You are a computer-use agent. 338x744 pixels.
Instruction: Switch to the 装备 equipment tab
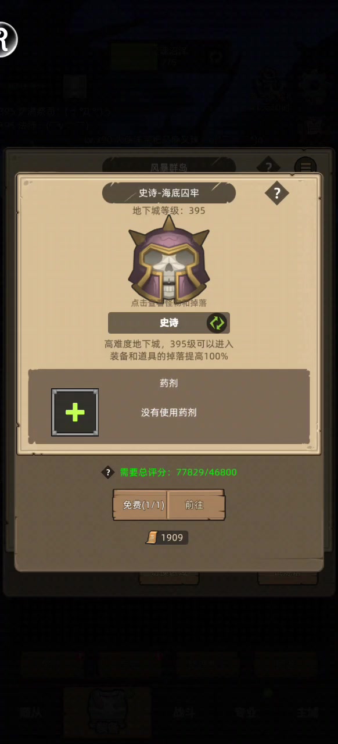(107, 713)
